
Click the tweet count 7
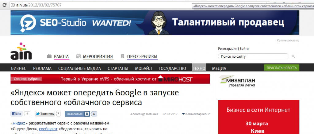pos(58,114)
